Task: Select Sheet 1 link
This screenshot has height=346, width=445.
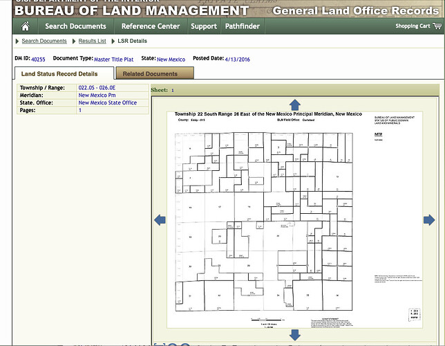Action: [173, 91]
